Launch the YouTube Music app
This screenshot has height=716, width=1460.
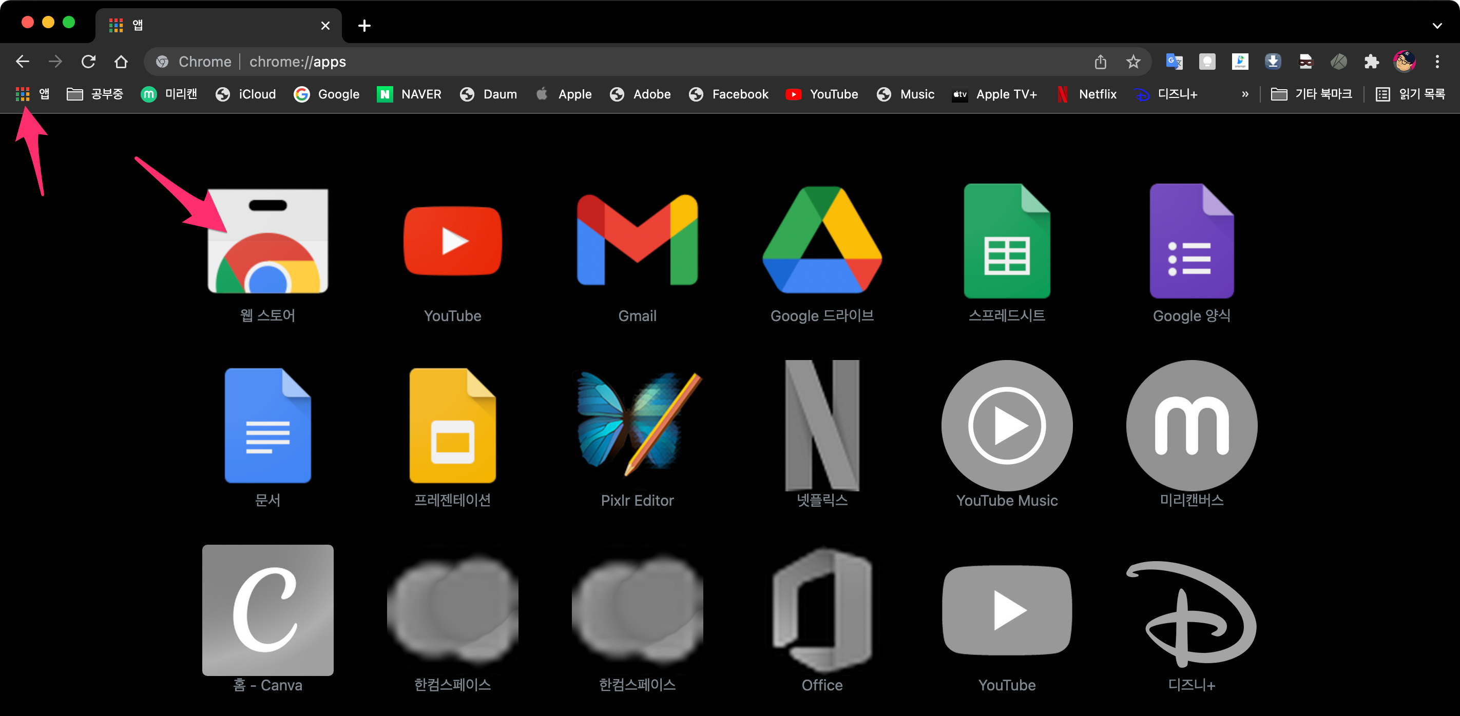[x=1007, y=425]
